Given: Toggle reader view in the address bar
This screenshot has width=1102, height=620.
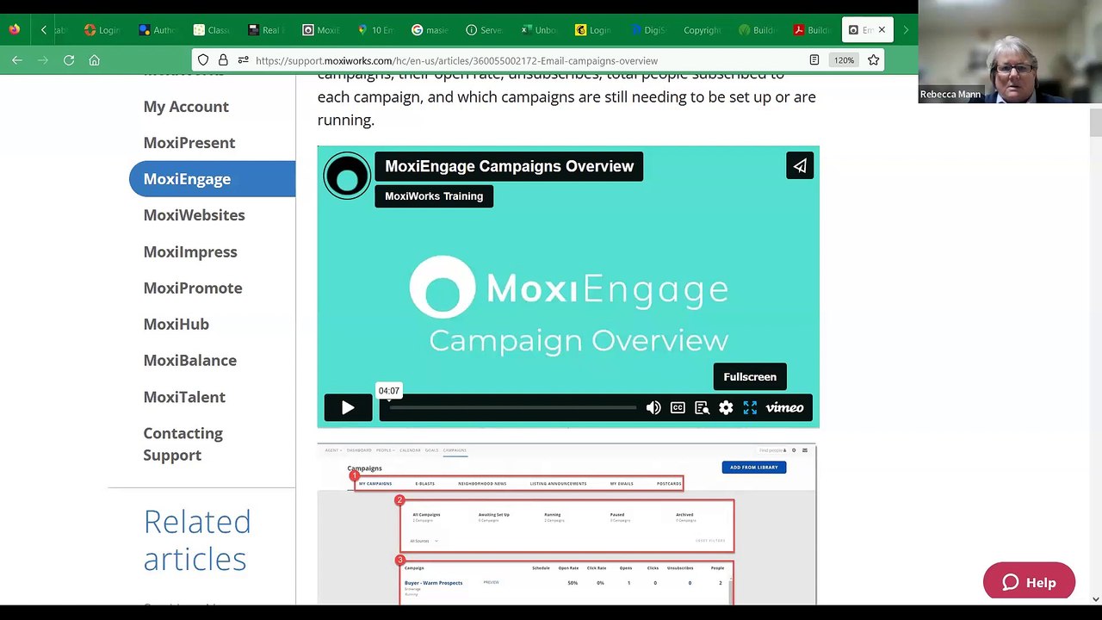Looking at the screenshot, I should point(814,60).
